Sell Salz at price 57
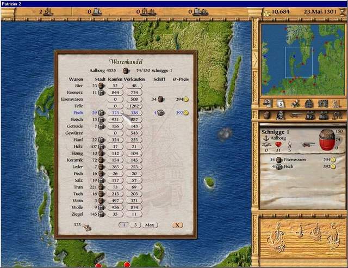The height and width of the screenshot is (268, 348). [x=134, y=180]
